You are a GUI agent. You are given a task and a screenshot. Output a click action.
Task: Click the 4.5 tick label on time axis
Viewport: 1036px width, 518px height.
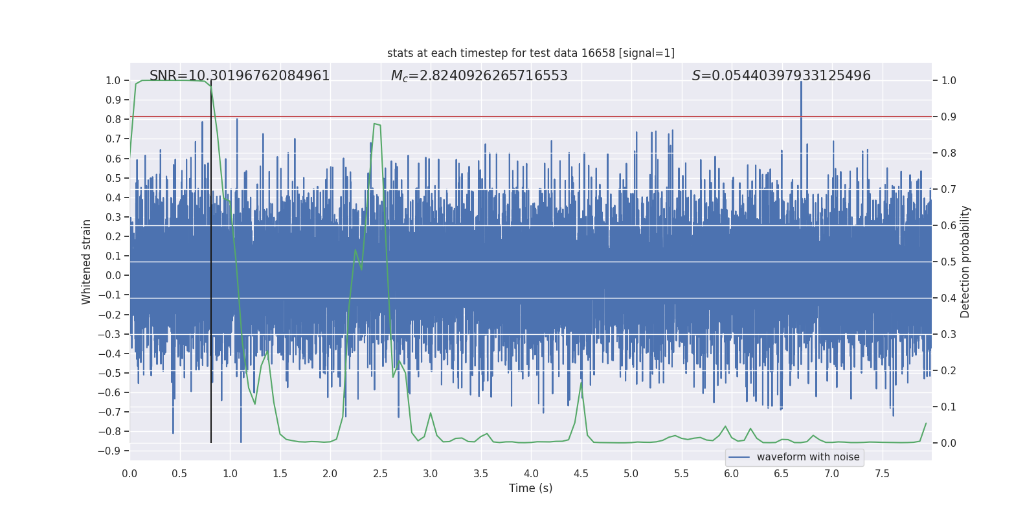tap(581, 474)
